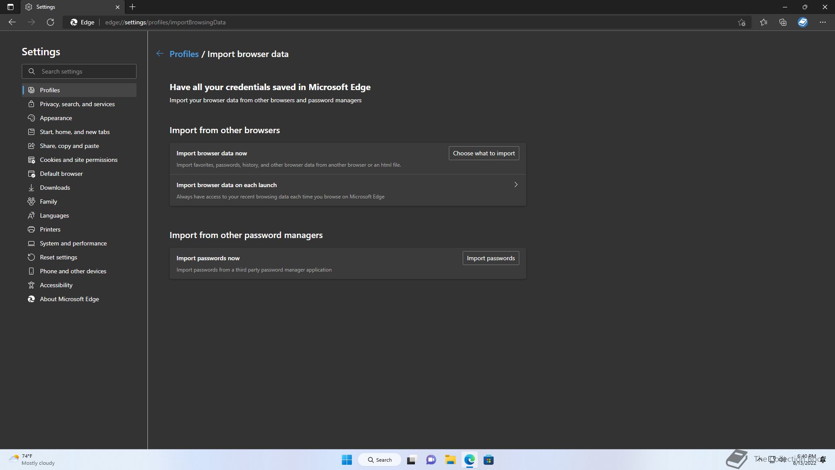Open the Chat app on taskbar
This screenshot has width=835, height=470.
pos(431,460)
